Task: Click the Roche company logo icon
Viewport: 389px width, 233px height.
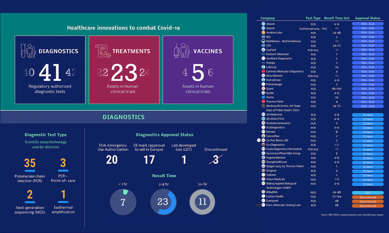Action: pyautogui.click(x=263, y=97)
